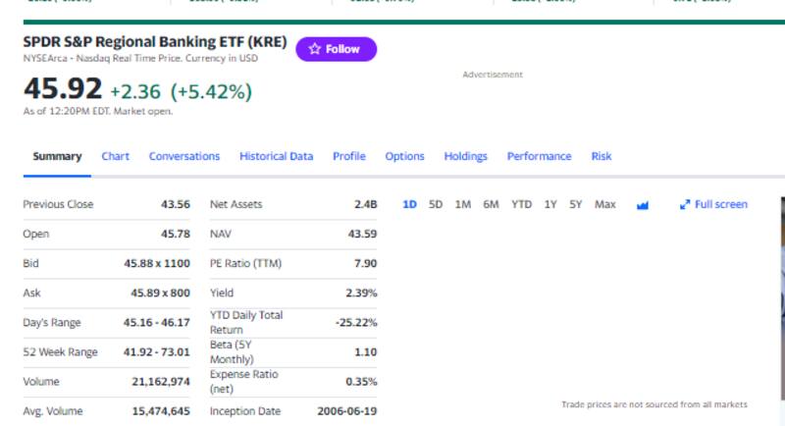Select the Summary tab
785x426 pixels.
pyautogui.click(x=57, y=156)
